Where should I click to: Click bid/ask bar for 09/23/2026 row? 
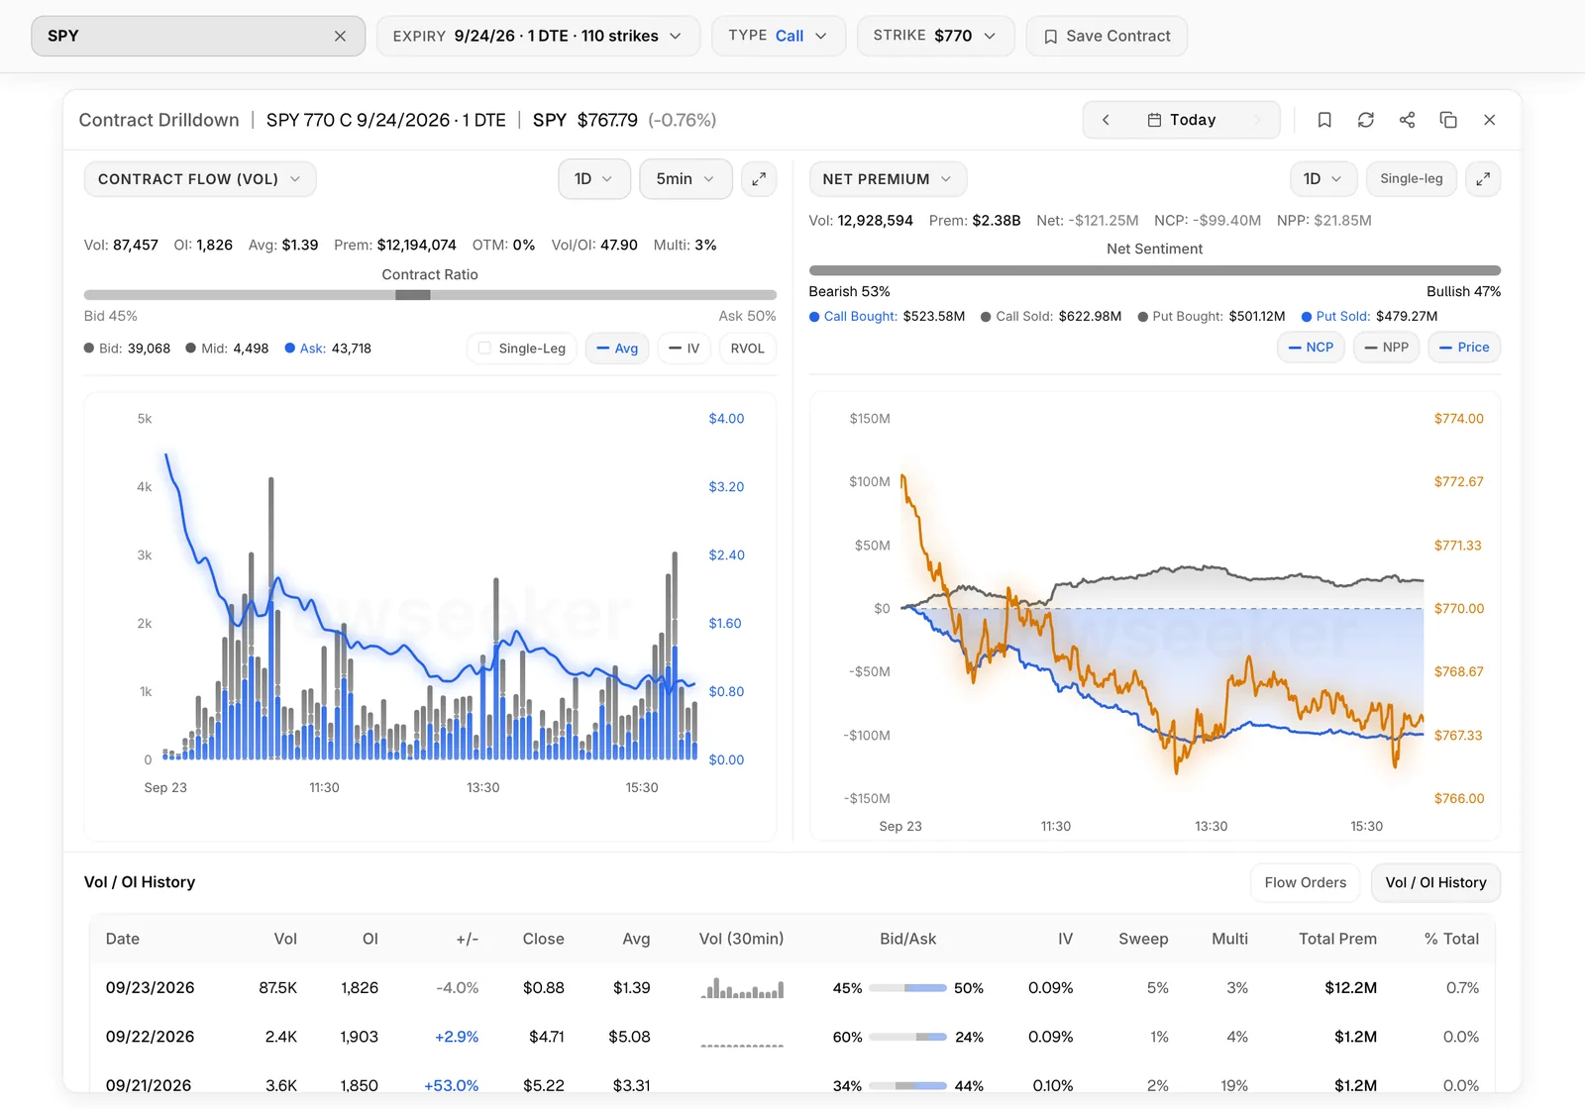[907, 988]
